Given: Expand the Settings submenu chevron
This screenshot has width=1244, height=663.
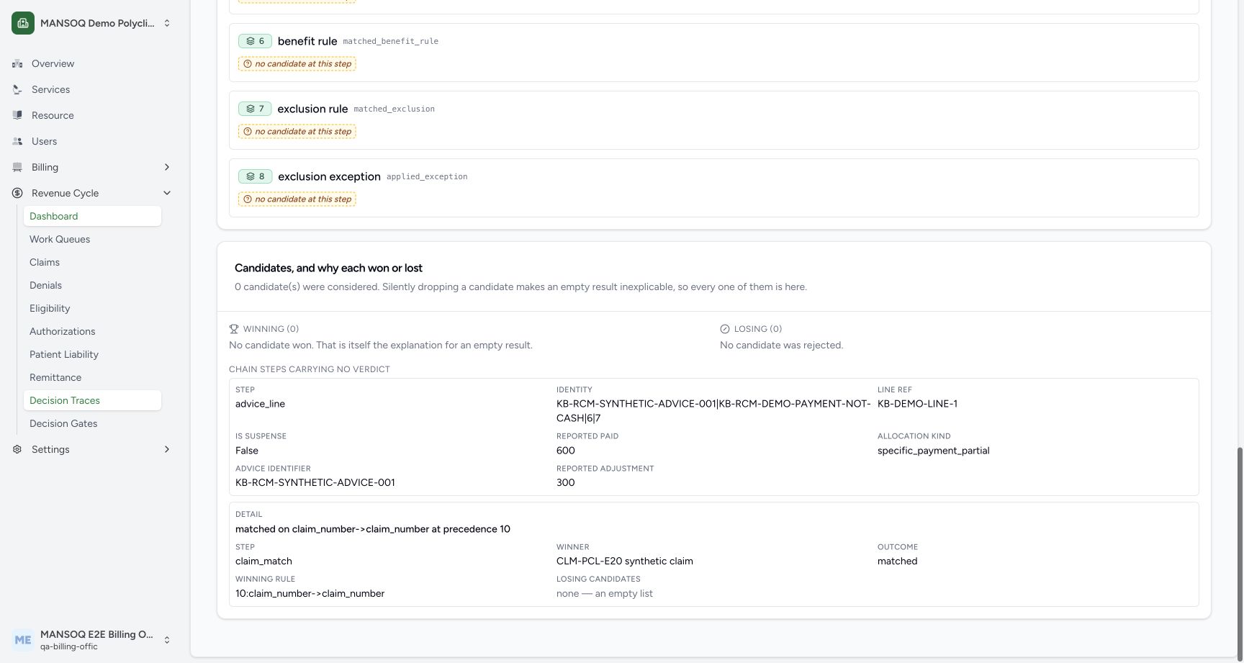Looking at the screenshot, I should click(167, 449).
